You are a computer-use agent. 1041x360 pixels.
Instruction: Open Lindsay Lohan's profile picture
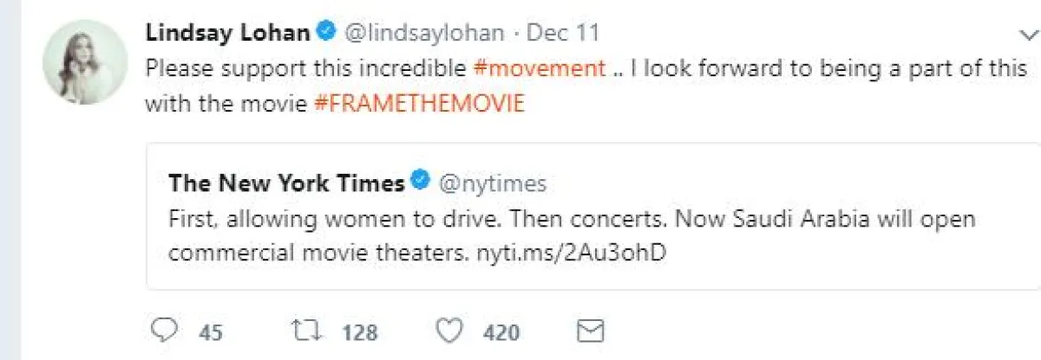click(x=84, y=62)
